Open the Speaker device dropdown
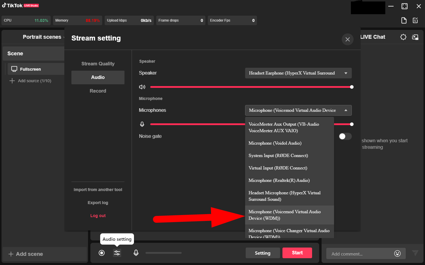This screenshot has height=265, width=425. pos(298,73)
